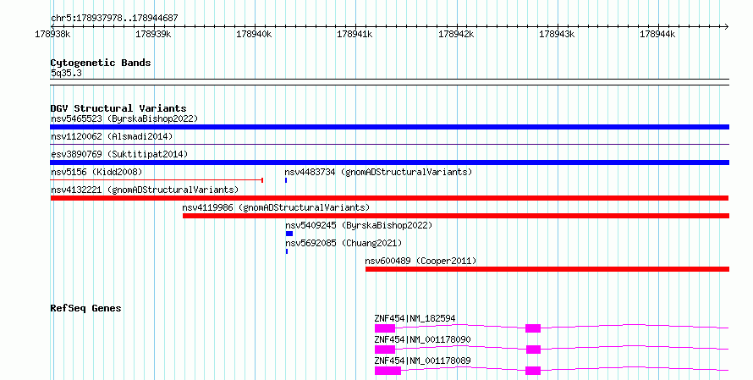Open ZNF454|NM_001178089 transcript label

pyautogui.click(x=422, y=361)
